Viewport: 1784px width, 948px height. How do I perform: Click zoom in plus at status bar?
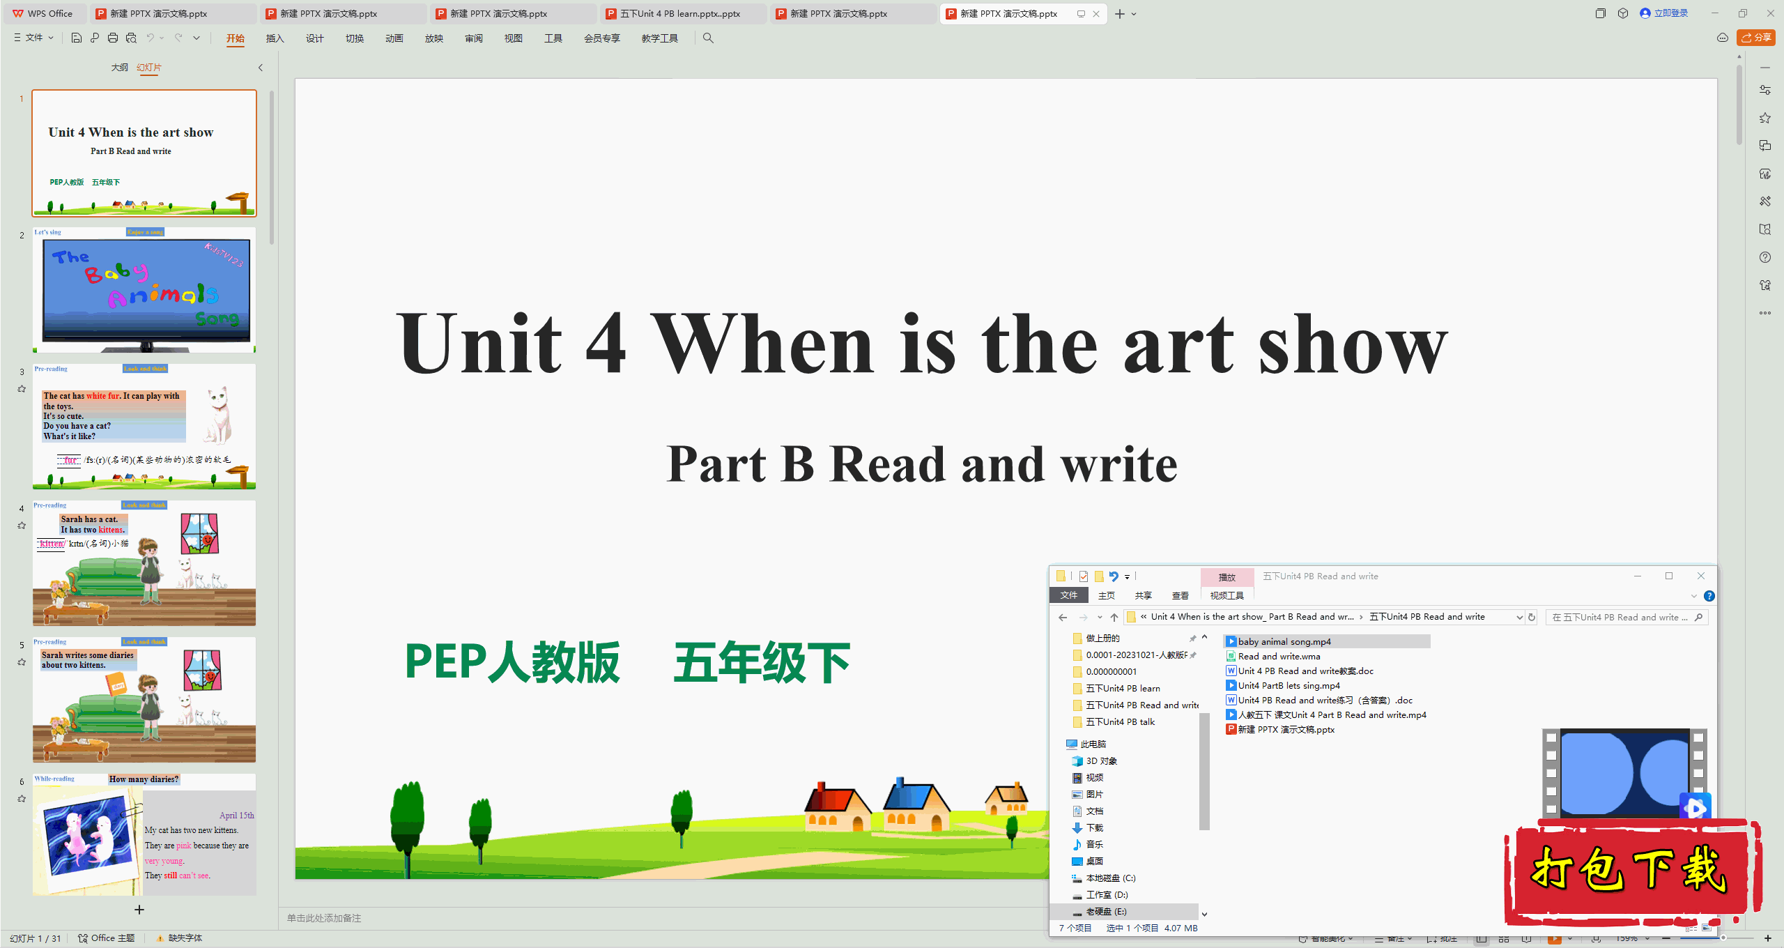tap(1768, 938)
